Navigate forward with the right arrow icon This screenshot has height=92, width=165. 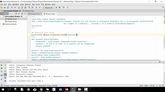tap(39, 7)
